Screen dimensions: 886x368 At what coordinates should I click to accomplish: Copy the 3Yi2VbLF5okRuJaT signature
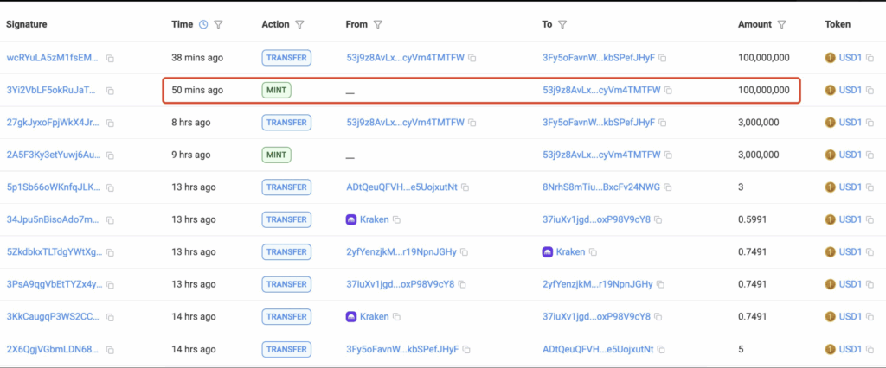click(x=110, y=91)
